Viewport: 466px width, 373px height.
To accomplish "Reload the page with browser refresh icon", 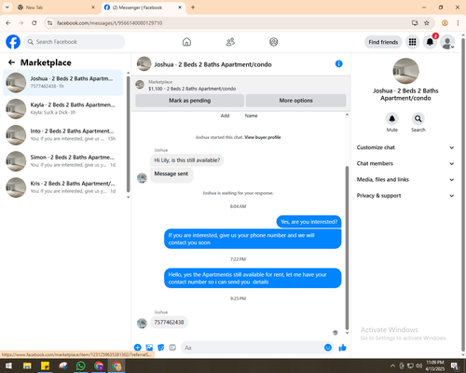I will point(34,23).
